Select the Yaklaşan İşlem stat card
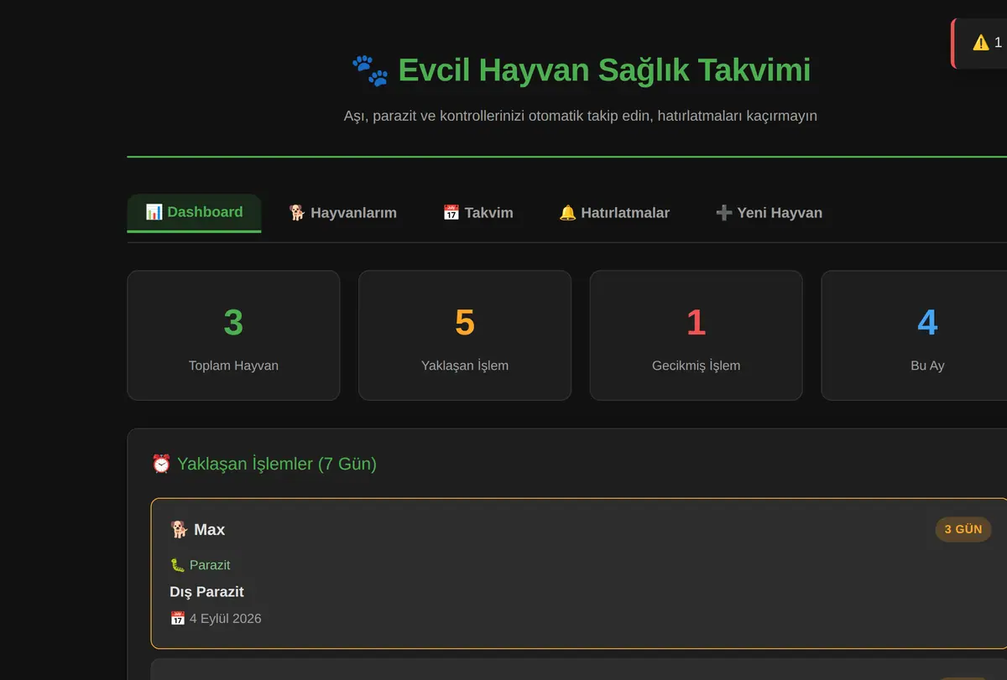The width and height of the screenshot is (1007, 680). pos(465,335)
